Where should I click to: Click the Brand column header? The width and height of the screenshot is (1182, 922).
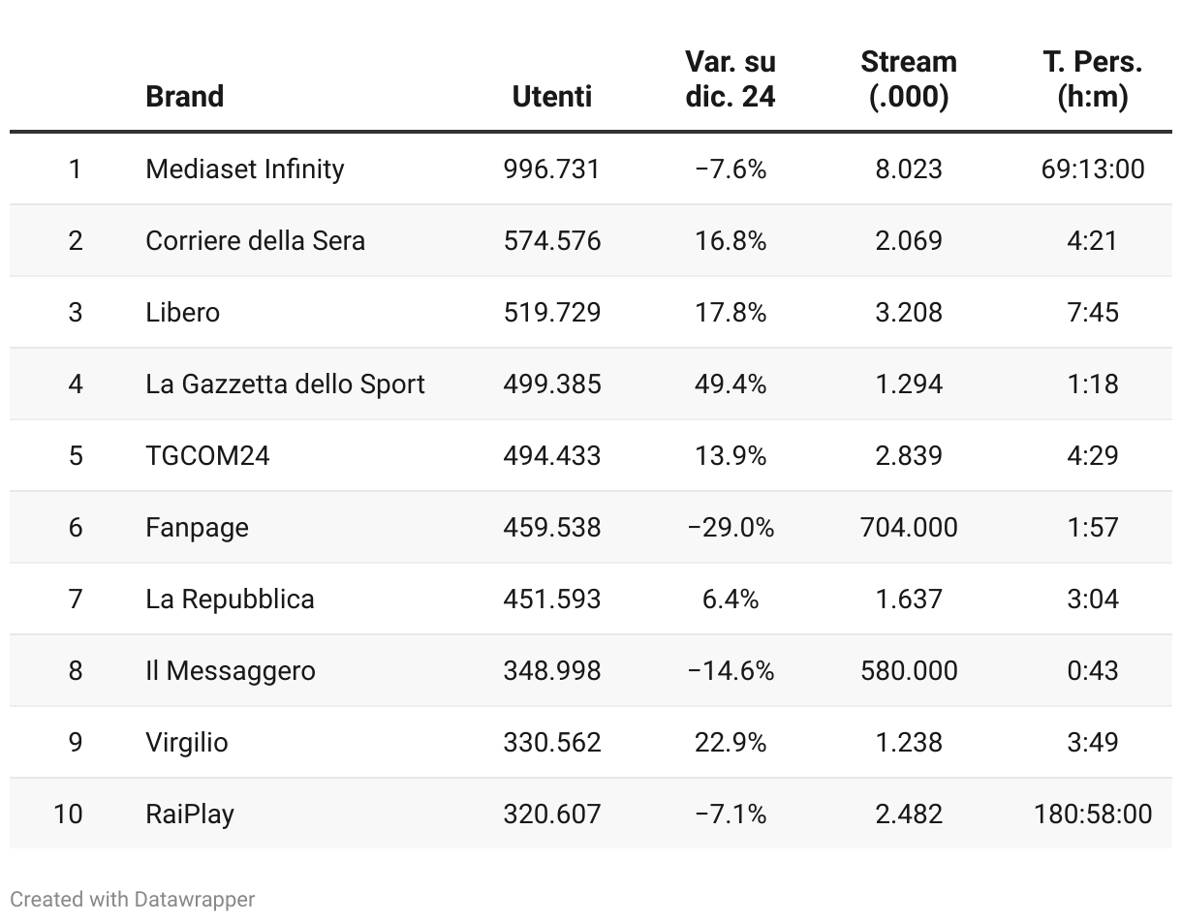point(184,96)
